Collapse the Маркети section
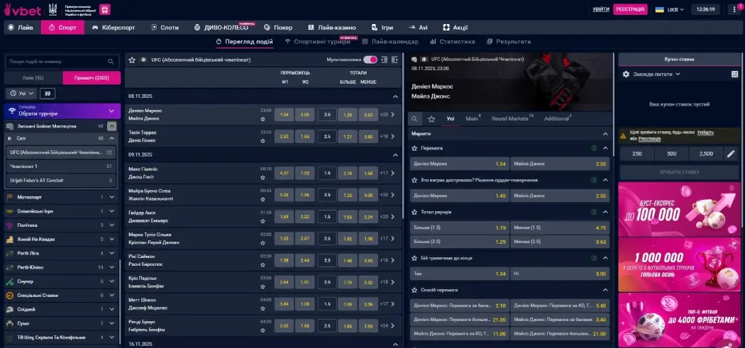The width and height of the screenshot is (745, 348). click(x=605, y=134)
